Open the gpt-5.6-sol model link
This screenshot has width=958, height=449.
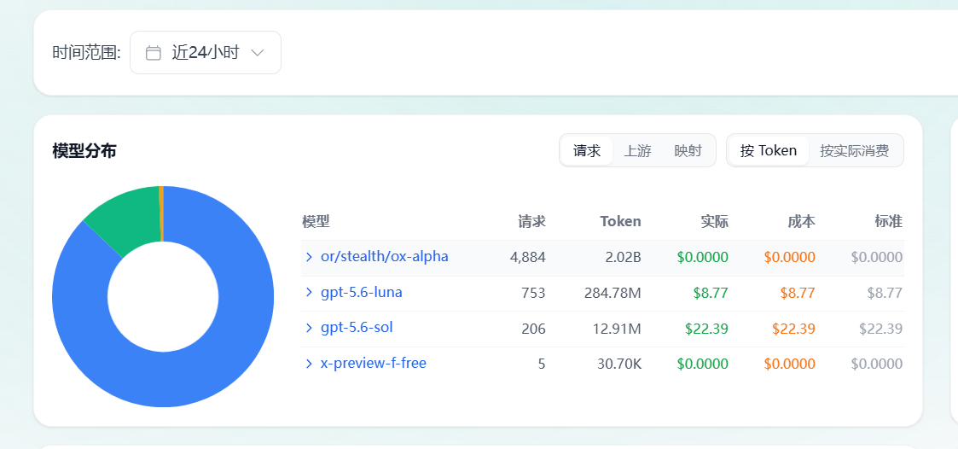click(357, 328)
